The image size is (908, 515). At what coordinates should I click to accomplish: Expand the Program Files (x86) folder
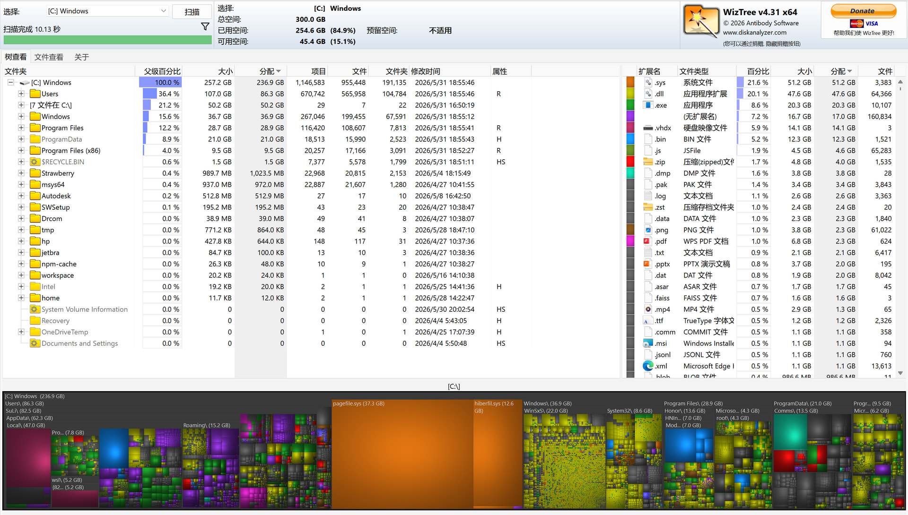21,150
